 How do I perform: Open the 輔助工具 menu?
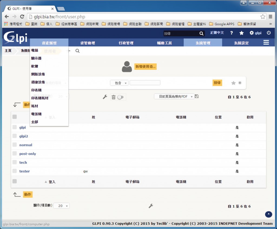(164, 43)
